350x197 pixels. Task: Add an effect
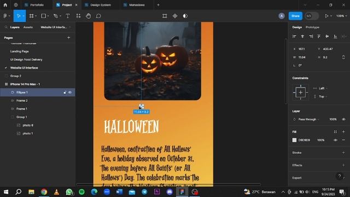343,165
